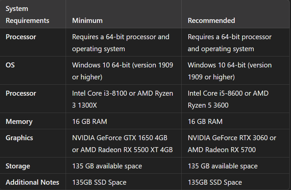Click the minimum 64-bit processor requirement text

click(x=121, y=43)
